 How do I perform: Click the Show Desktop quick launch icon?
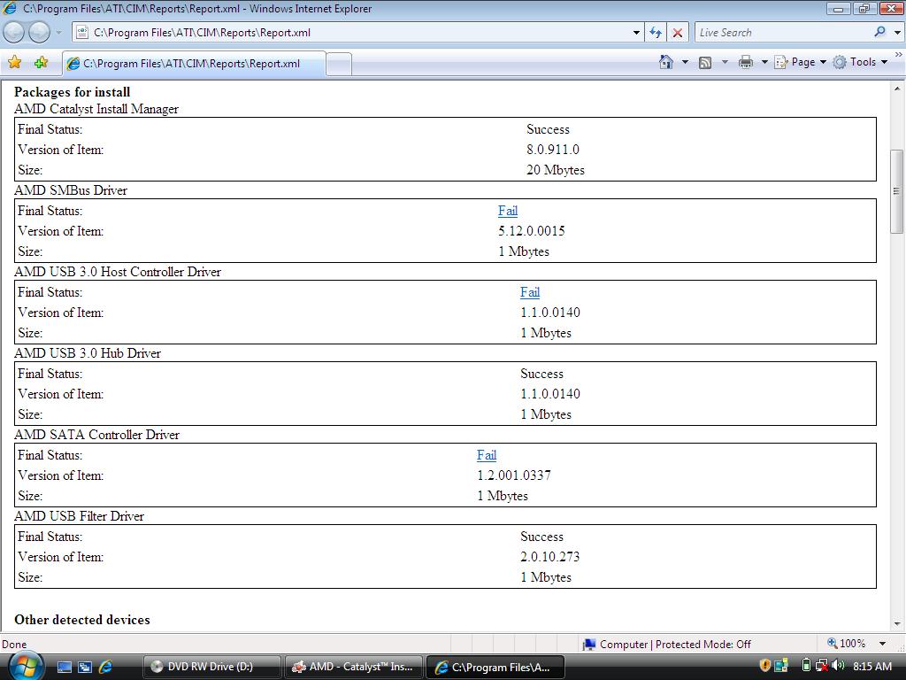[64, 667]
